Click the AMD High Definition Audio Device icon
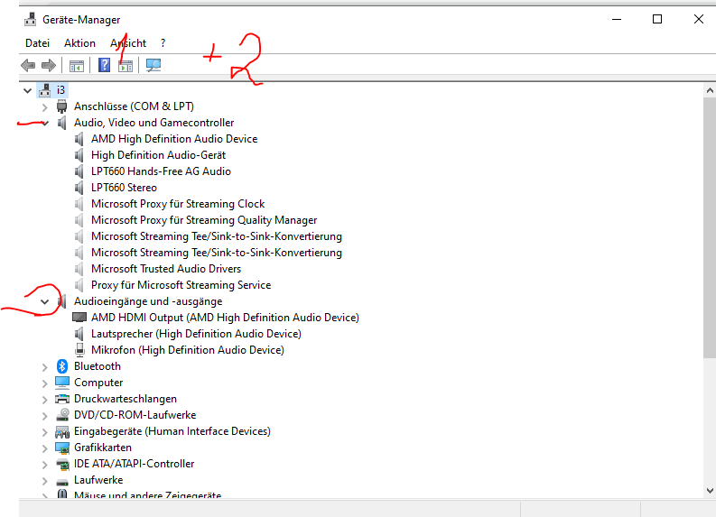716x517 pixels. [x=79, y=139]
